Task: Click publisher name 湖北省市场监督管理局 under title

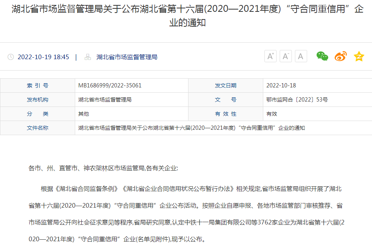Action: (127, 57)
